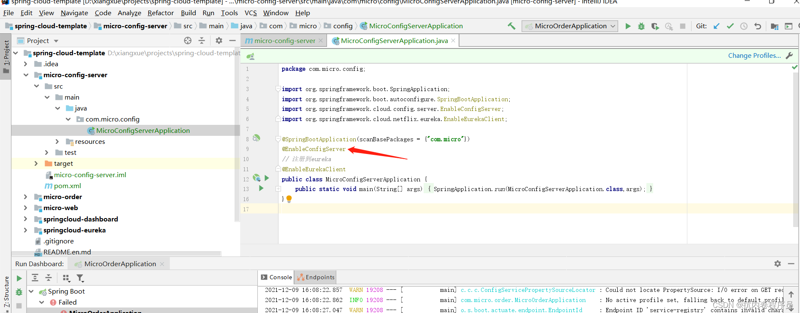Expand the springcloud-eureka module
Image resolution: width=800 pixels, height=313 pixels.
(26, 230)
